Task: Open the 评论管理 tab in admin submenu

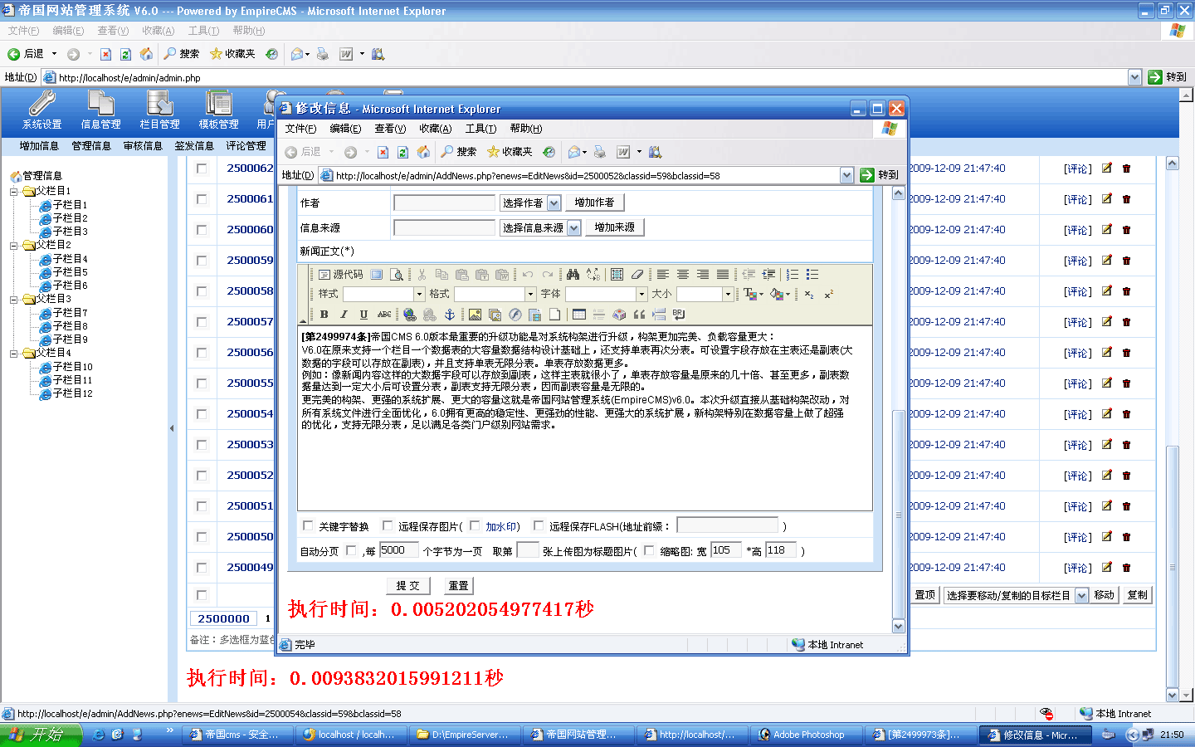Action: click(x=246, y=146)
